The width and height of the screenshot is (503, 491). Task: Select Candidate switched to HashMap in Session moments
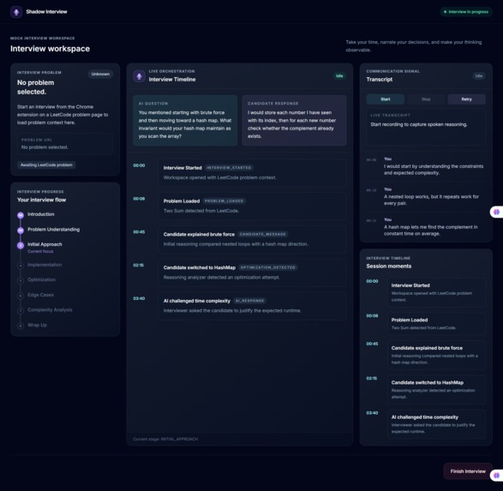(x=436, y=390)
